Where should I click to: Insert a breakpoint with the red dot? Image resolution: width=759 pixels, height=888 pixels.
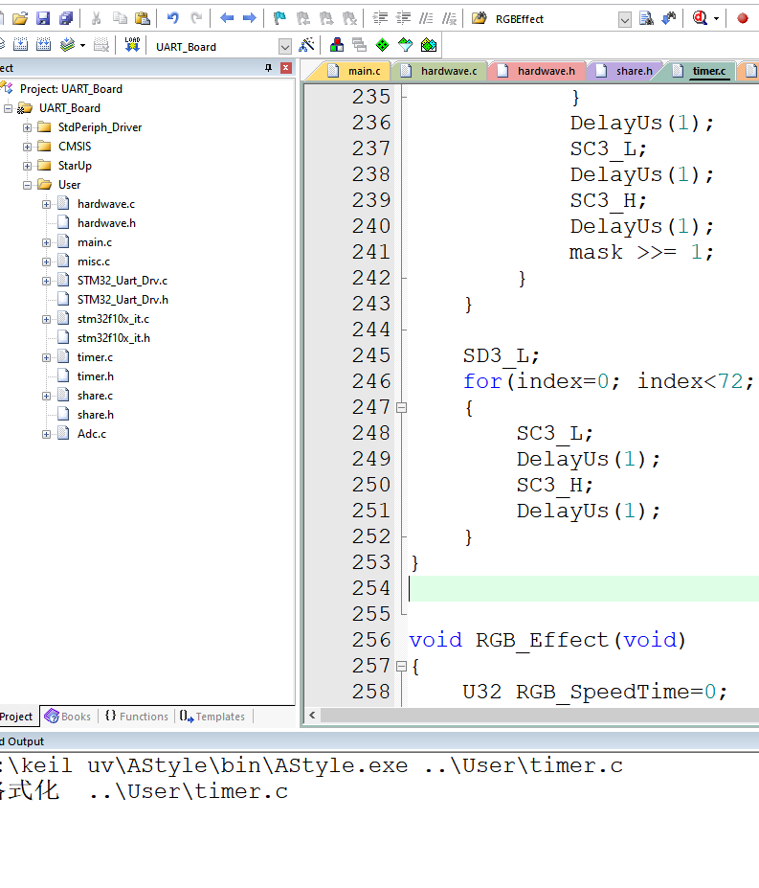point(743,19)
